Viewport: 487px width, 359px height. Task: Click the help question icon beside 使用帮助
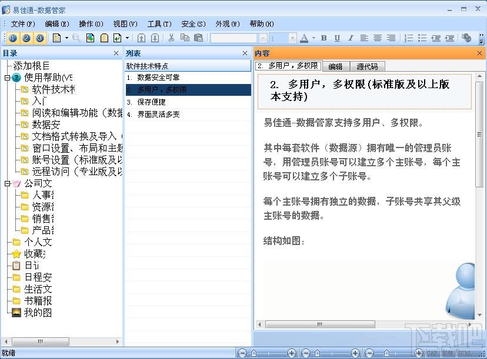pos(16,78)
